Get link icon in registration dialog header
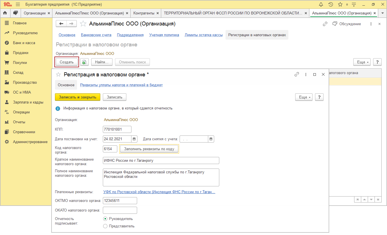Viewport: 387px width, 235px height. coord(297,74)
